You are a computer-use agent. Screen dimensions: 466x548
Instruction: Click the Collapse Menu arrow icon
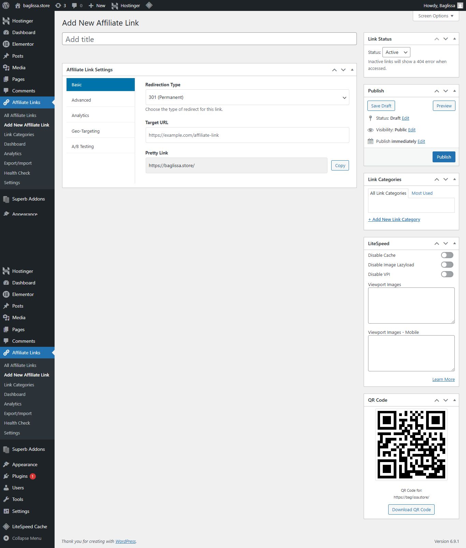coord(6,538)
